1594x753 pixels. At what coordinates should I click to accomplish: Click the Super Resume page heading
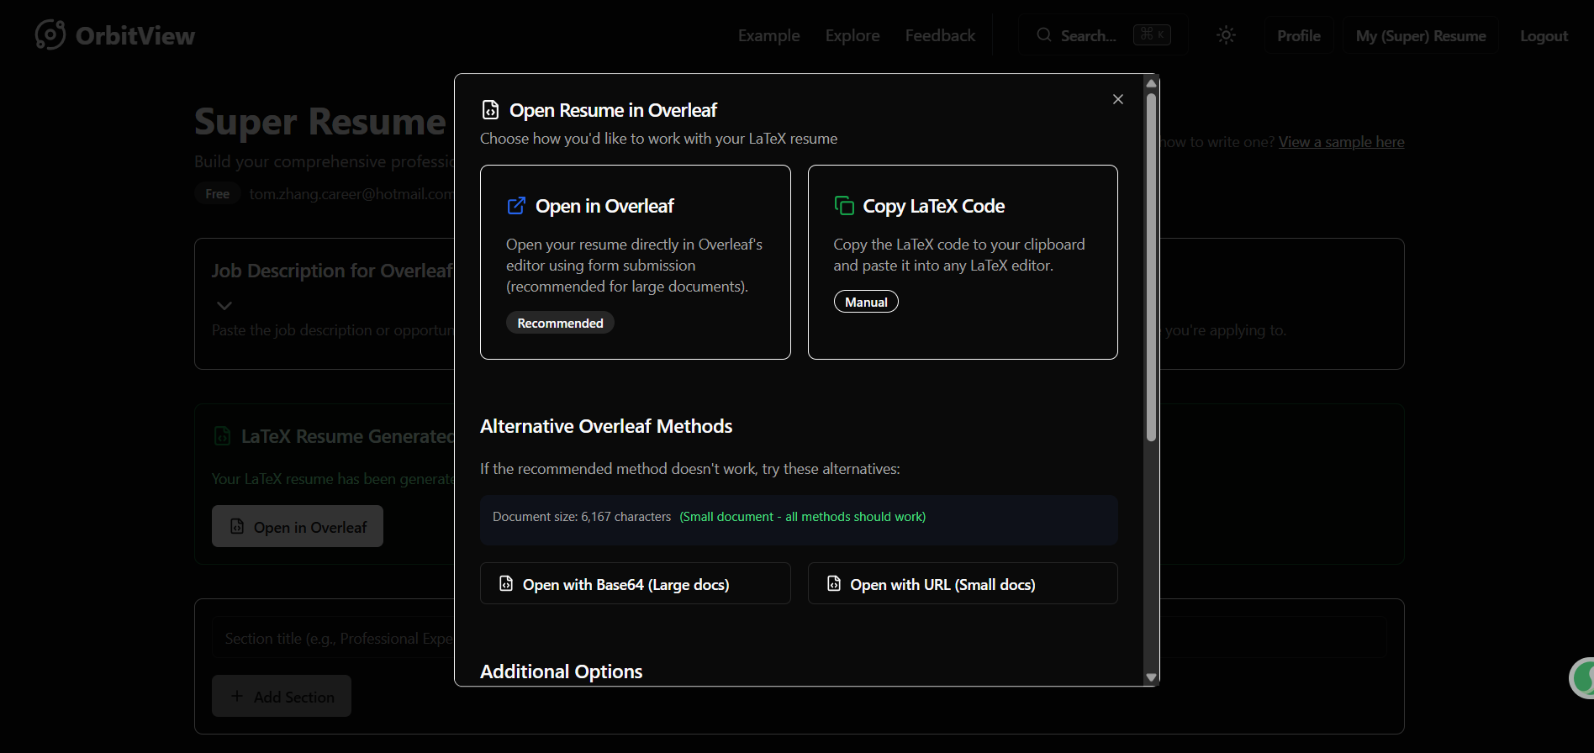[x=320, y=122]
